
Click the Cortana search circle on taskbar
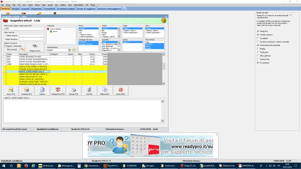[x=11, y=166]
